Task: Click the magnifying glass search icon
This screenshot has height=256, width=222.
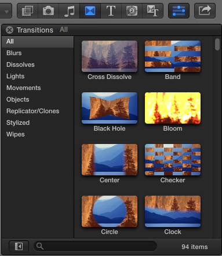Action: tap(40, 246)
